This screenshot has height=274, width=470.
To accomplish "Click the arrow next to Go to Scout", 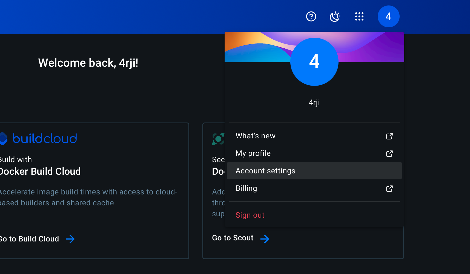I will pos(265,239).
